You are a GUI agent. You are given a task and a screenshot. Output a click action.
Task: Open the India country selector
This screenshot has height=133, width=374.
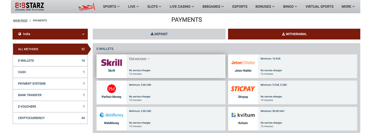(x=50, y=34)
